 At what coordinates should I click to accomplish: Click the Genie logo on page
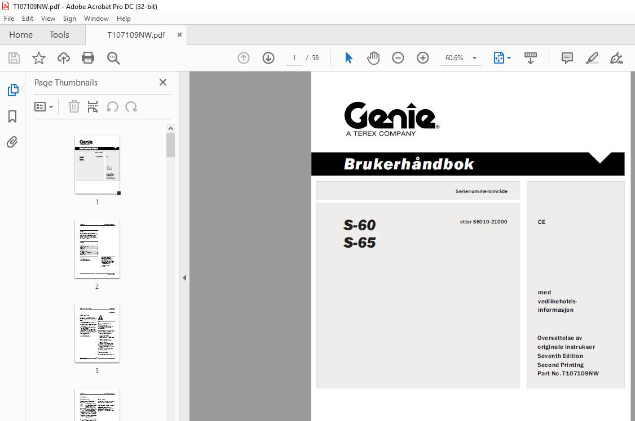click(391, 119)
